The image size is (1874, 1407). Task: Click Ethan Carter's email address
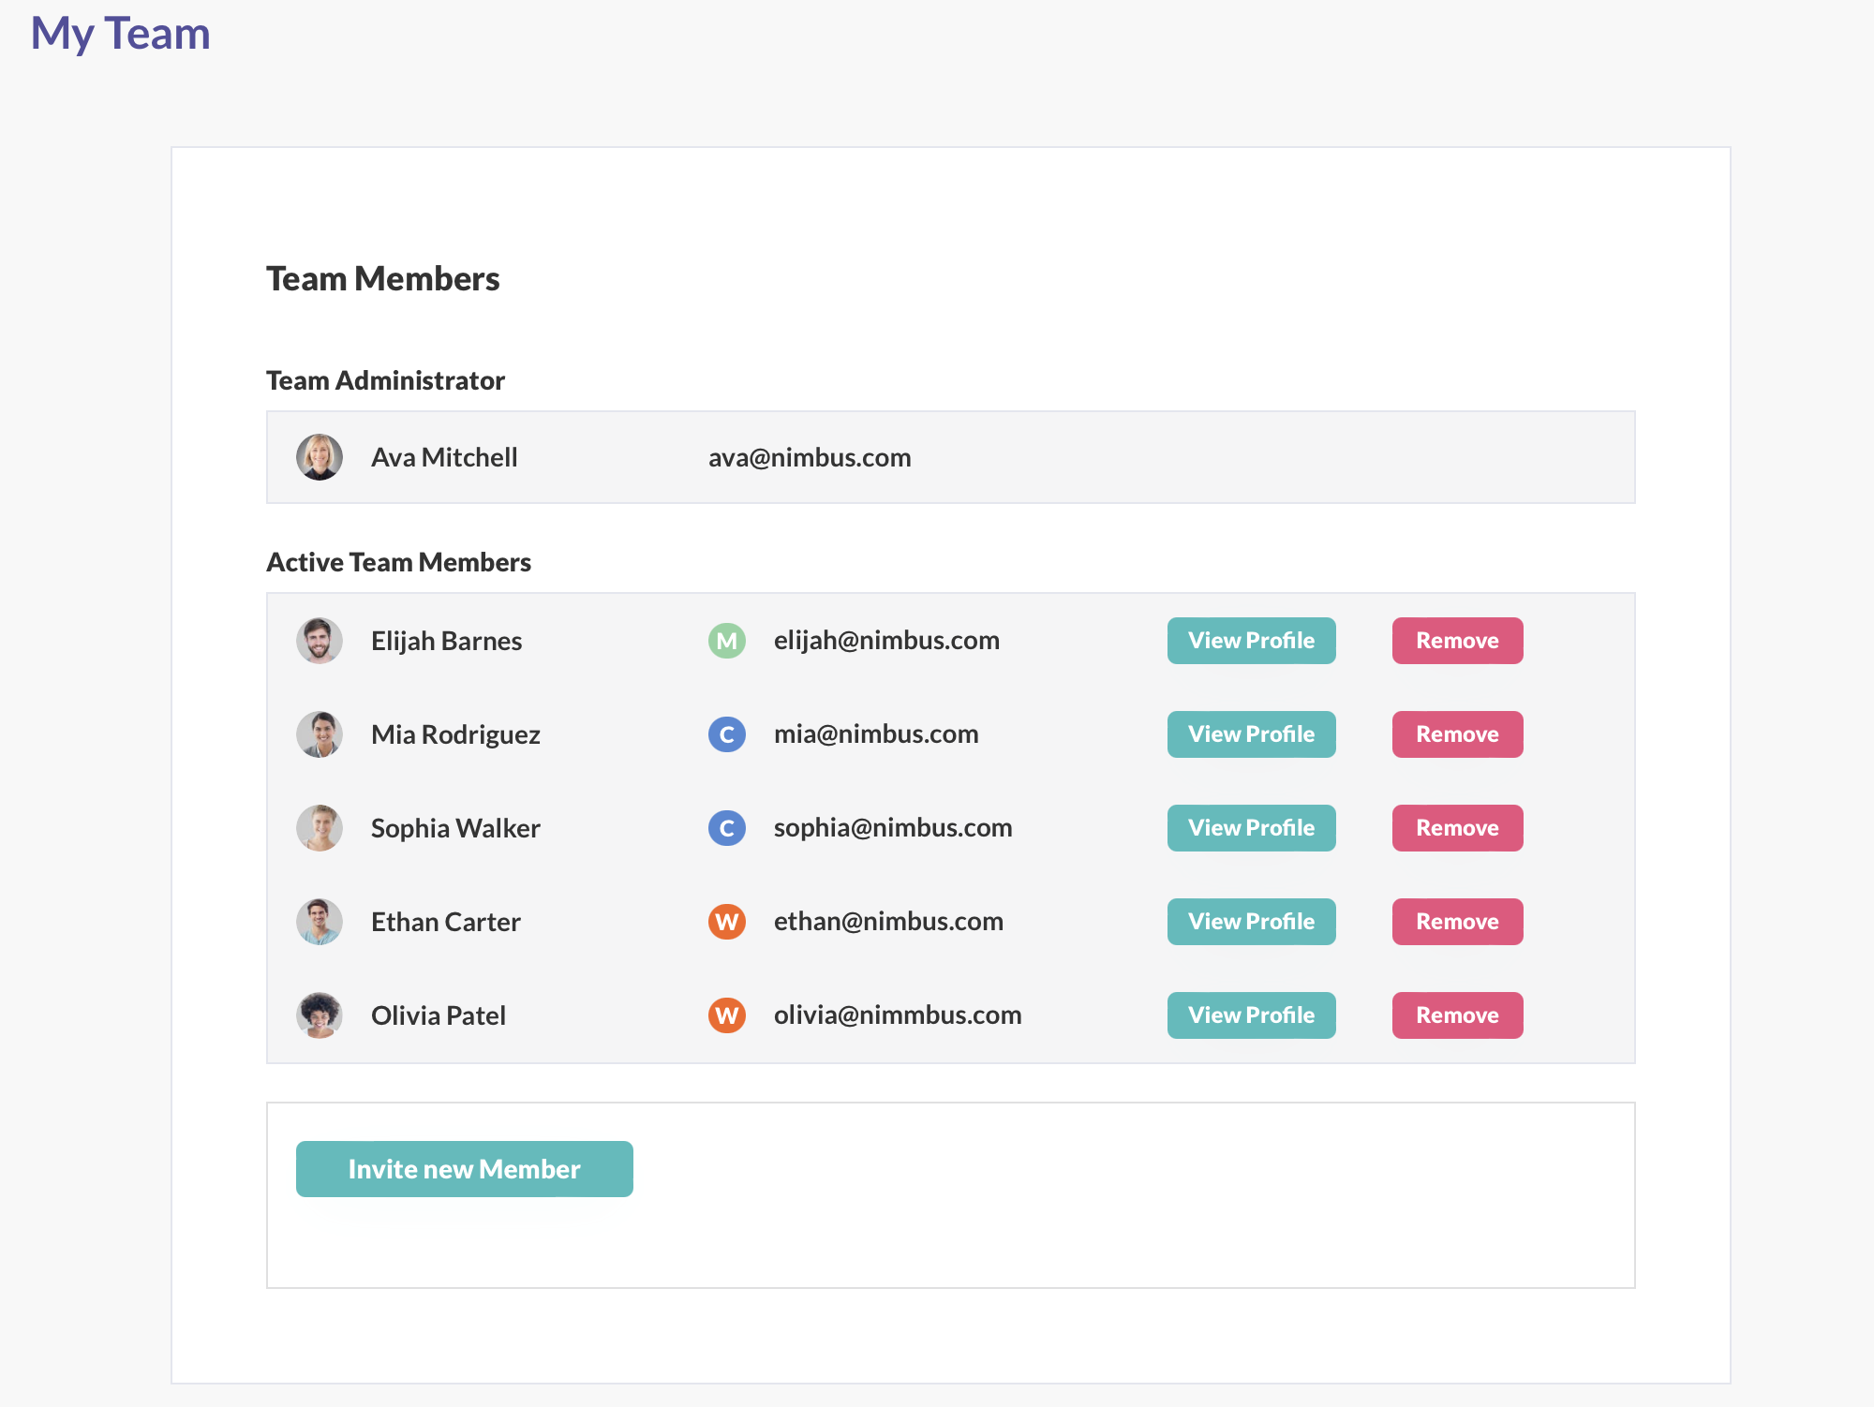pos(888,922)
